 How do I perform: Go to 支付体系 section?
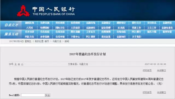coord(152,23)
